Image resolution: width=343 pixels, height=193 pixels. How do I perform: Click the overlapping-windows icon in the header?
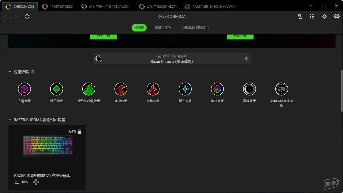pyautogui.click(x=300, y=17)
